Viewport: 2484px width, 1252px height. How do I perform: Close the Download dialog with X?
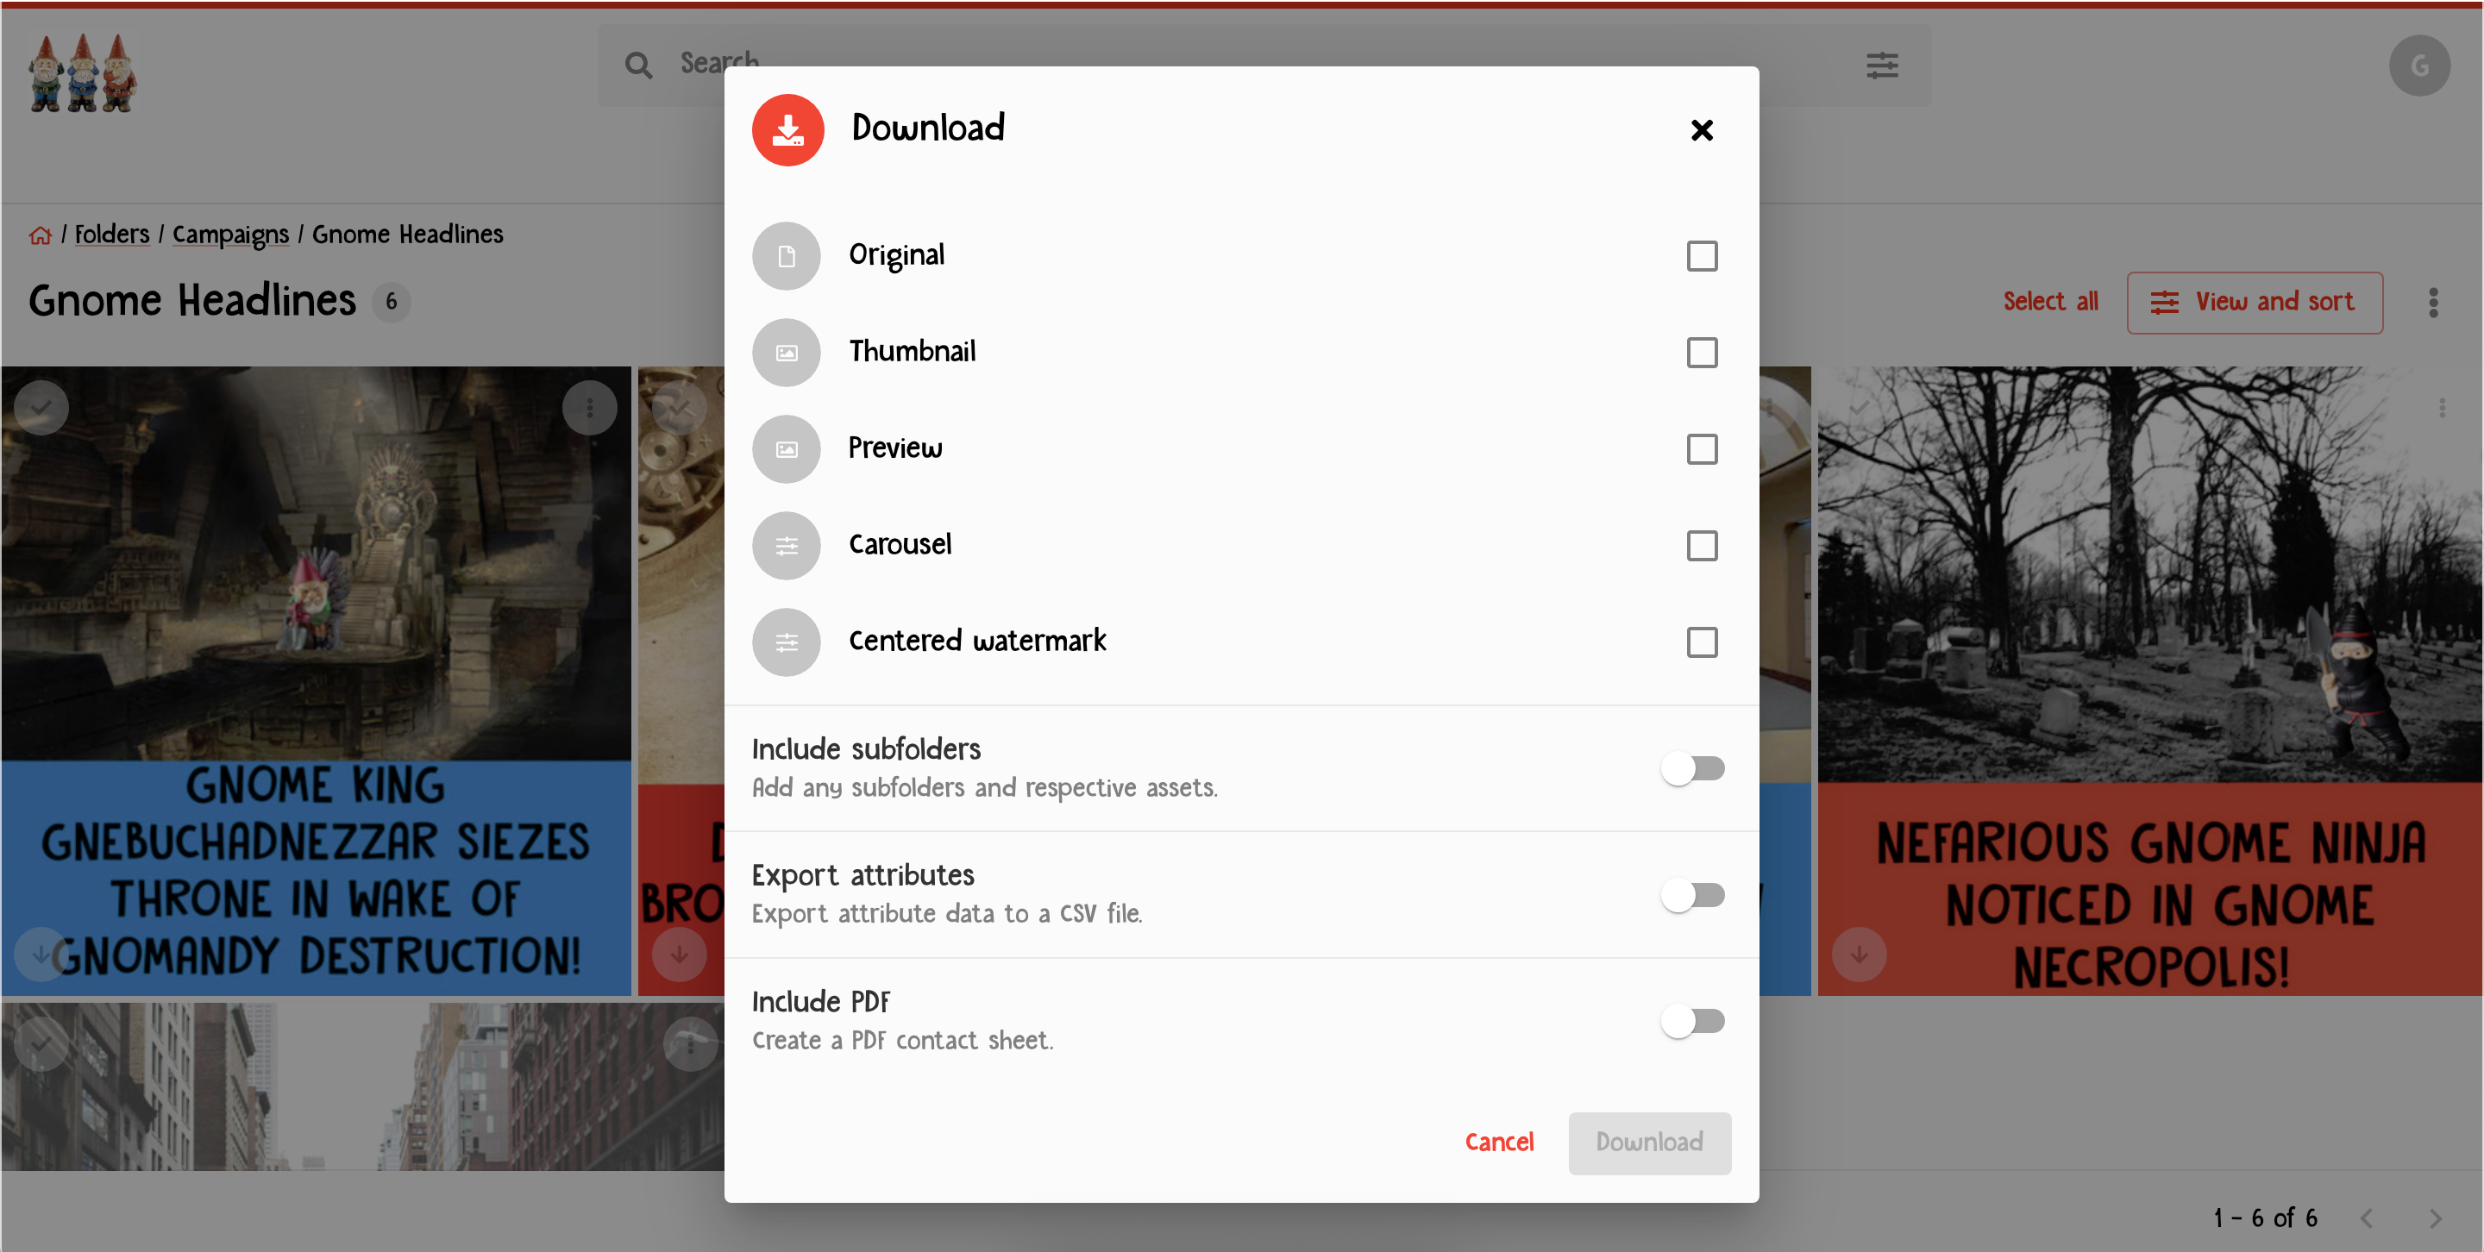coord(1701,130)
